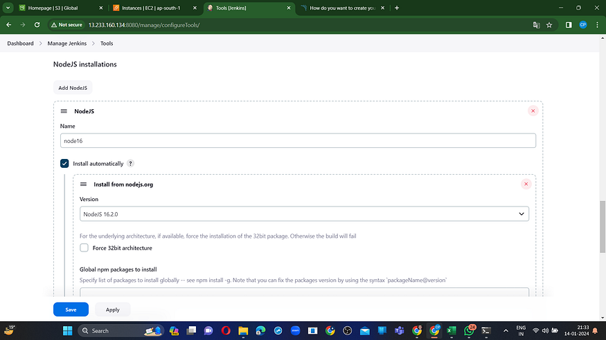Screen dimensions: 606x340
Task: Select the Tools [Jenkins] tab
Action: click(249, 8)
